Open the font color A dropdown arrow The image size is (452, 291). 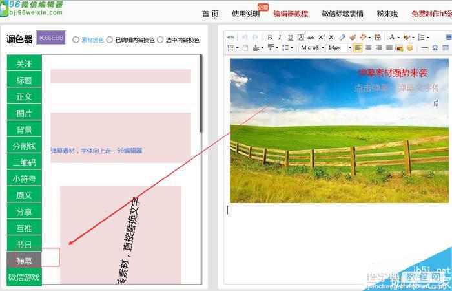[398, 38]
